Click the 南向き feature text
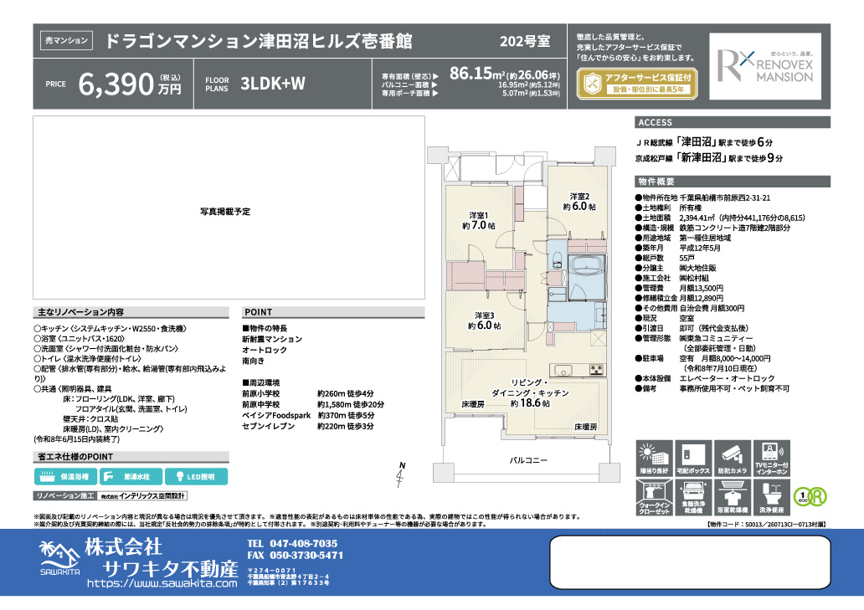This screenshot has width=864, height=610. tap(253, 361)
